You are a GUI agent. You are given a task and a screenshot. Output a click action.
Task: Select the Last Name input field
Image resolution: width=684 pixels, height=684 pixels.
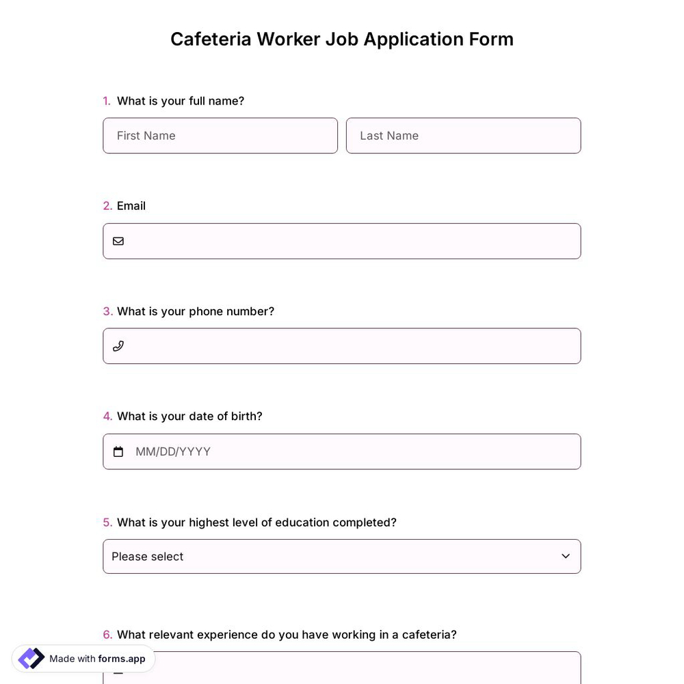click(463, 135)
